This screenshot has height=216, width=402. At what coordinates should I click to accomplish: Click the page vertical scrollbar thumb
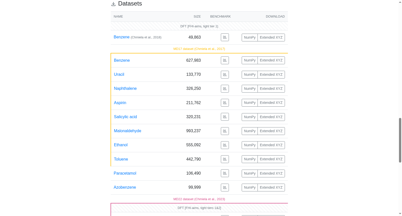(400, 140)
